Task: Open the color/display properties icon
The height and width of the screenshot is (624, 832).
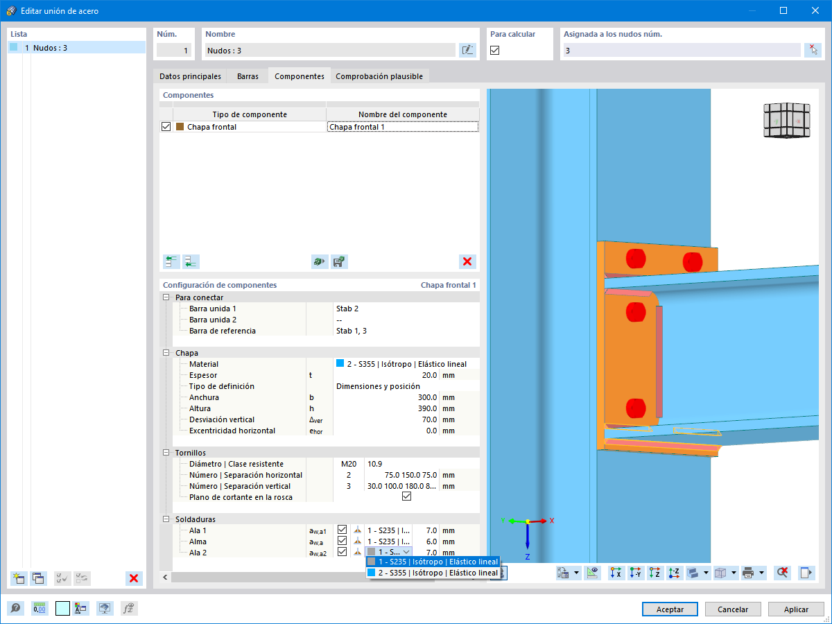Action: [x=81, y=609]
